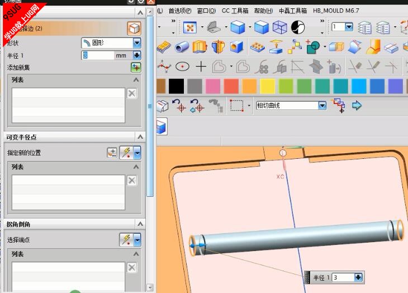Pick the black color swatch

click(176, 86)
